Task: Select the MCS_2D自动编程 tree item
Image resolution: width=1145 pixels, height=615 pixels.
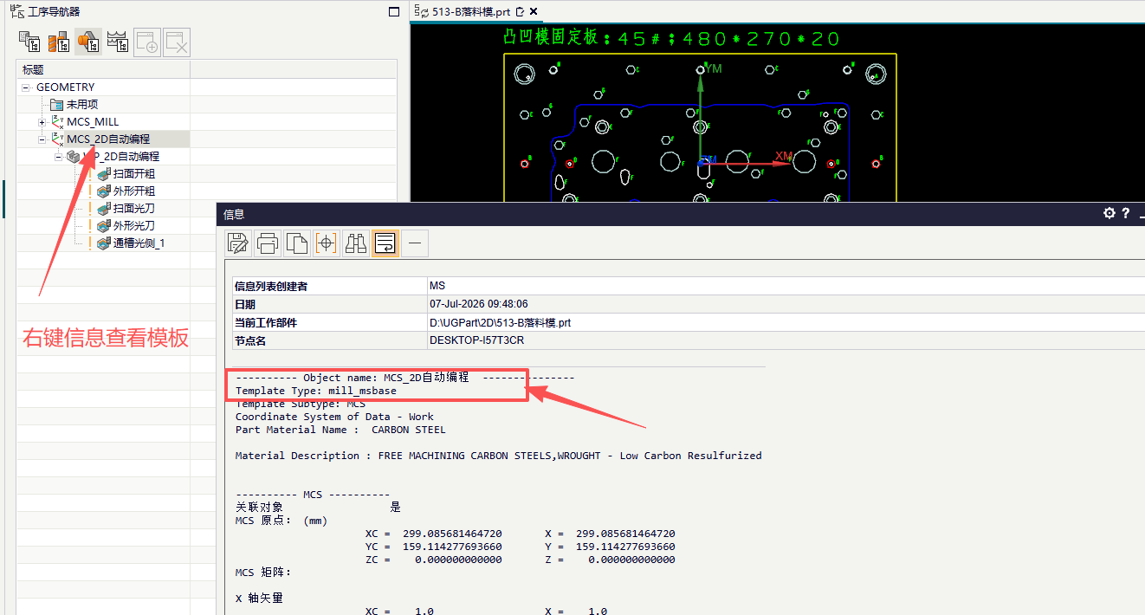Action: point(108,139)
